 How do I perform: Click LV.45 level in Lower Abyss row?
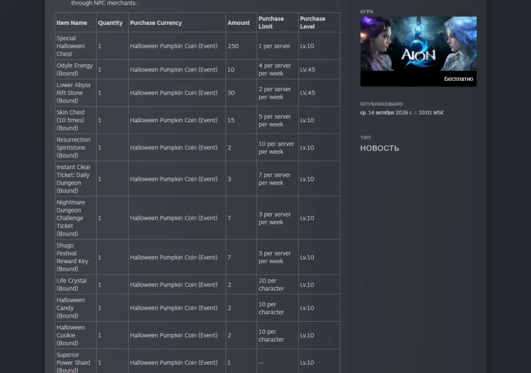pos(308,93)
